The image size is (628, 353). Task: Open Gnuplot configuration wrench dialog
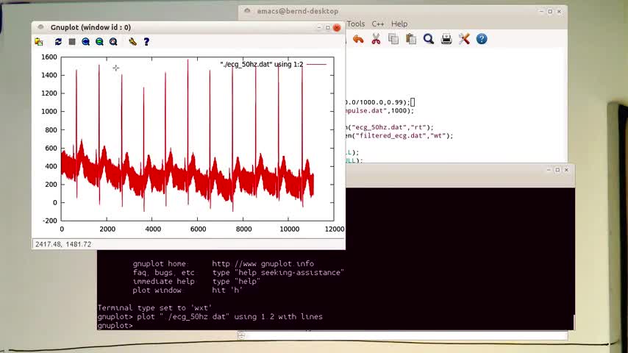[132, 42]
